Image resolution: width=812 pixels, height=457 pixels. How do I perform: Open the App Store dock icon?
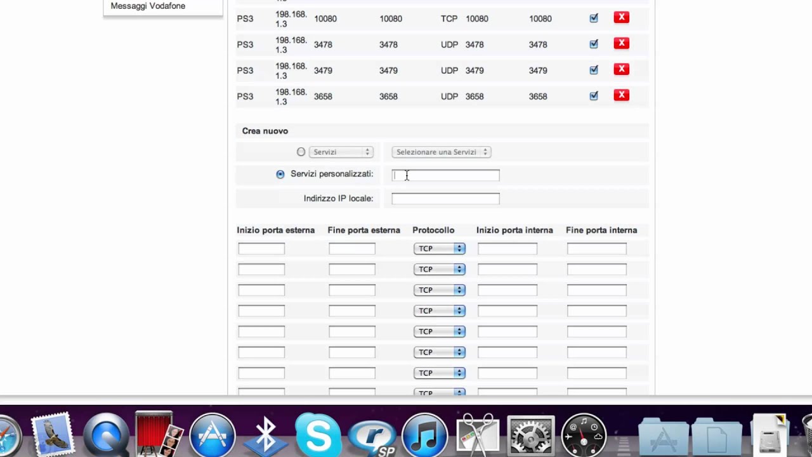(213, 435)
